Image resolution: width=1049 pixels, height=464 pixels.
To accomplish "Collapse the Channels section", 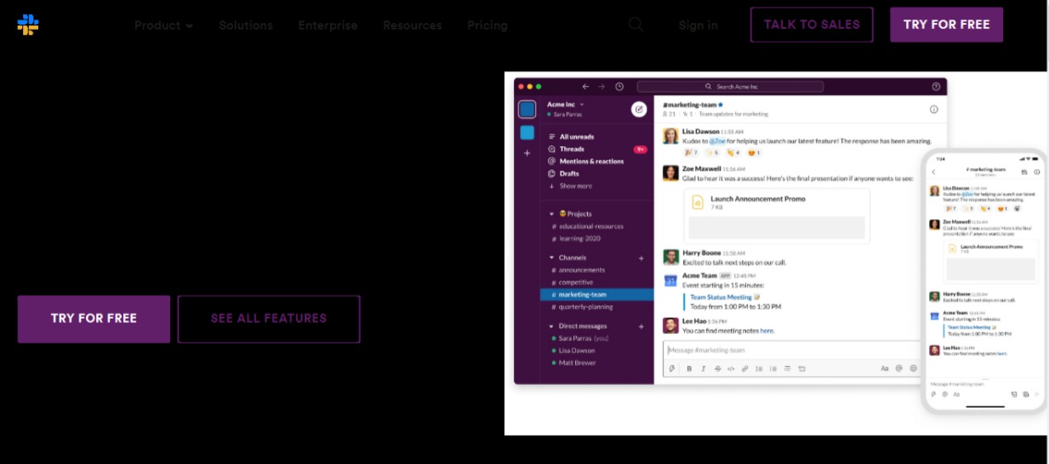I will (551, 257).
